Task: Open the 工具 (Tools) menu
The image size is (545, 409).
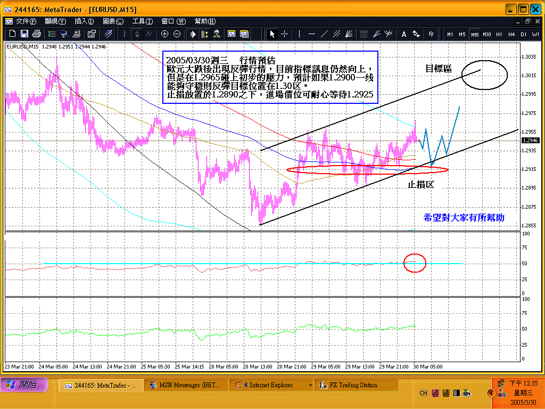Action: 142,21
